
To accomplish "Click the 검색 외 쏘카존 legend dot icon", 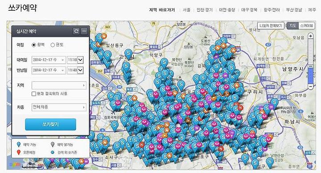I will pyautogui.click(x=53, y=153).
